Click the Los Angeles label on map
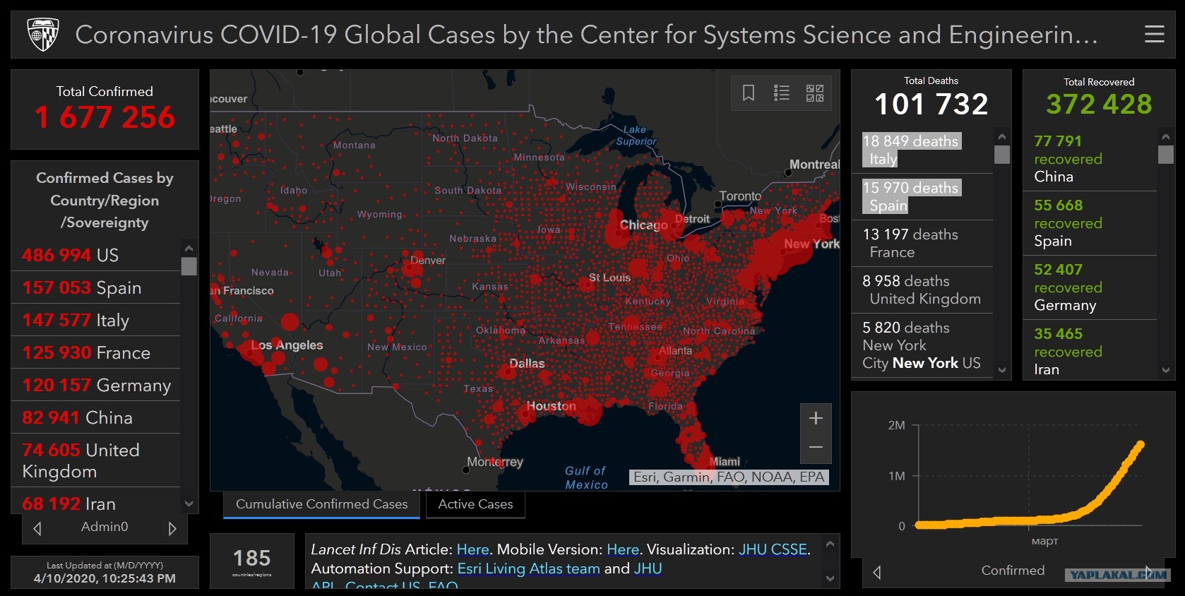1185x596 pixels. tap(287, 345)
